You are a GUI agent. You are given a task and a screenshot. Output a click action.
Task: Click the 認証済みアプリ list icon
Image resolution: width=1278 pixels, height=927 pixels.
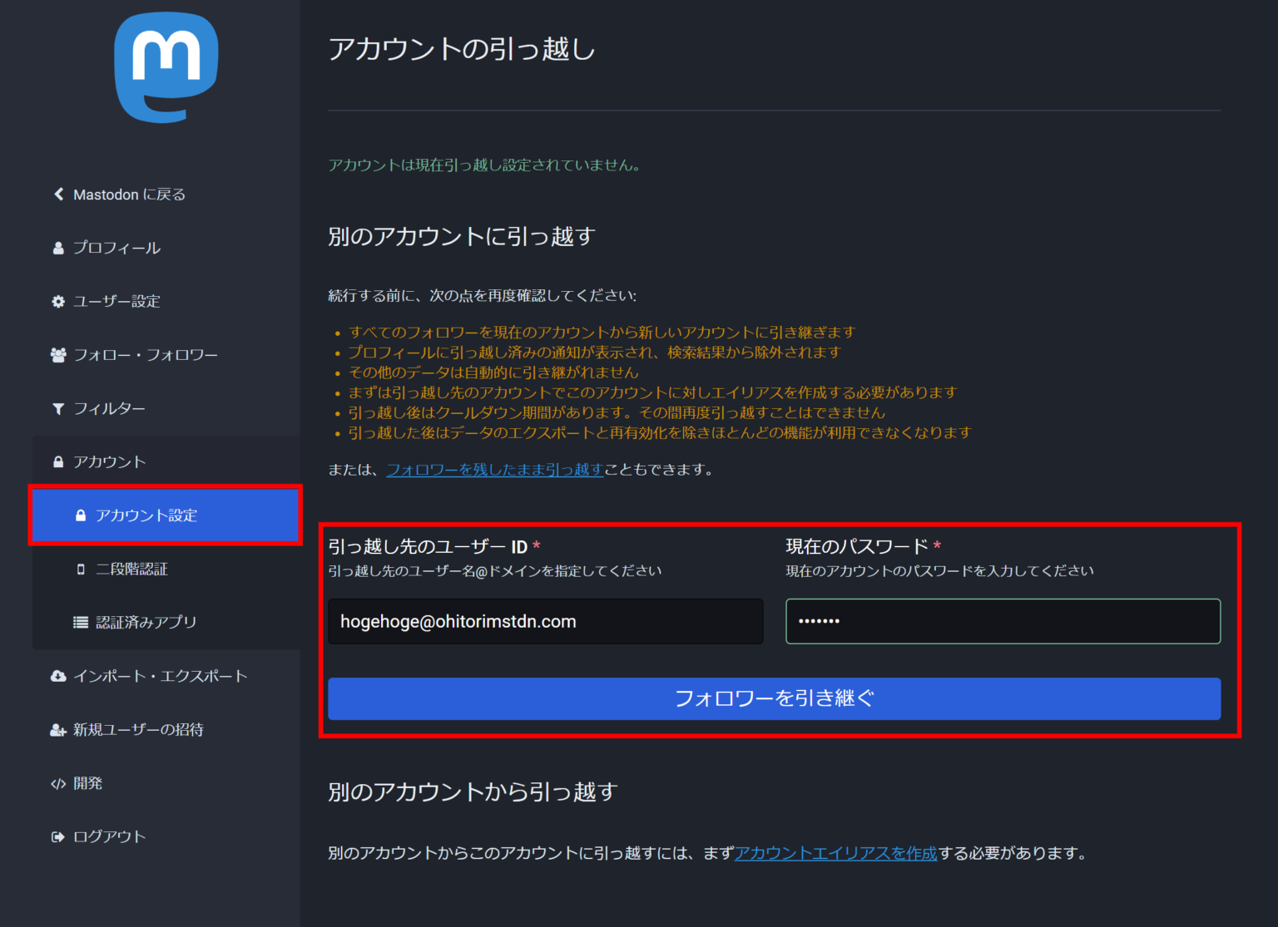(x=80, y=621)
